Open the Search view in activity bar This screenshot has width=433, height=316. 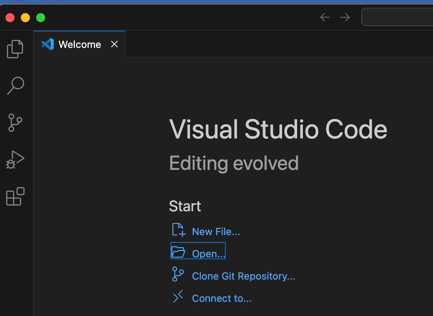(15, 86)
